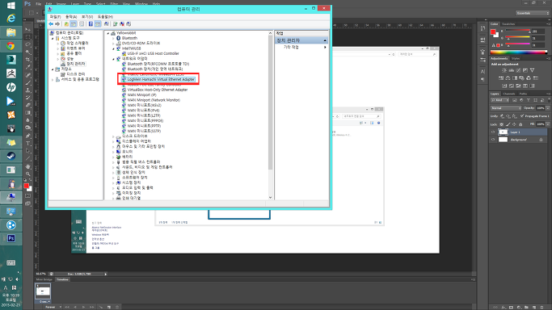
Task: Open the Essentials workspace dropdown
Action: click(x=533, y=13)
